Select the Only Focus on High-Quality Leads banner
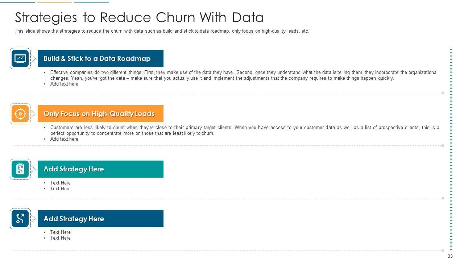Screen dimensions: 464x261 (x=100, y=114)
